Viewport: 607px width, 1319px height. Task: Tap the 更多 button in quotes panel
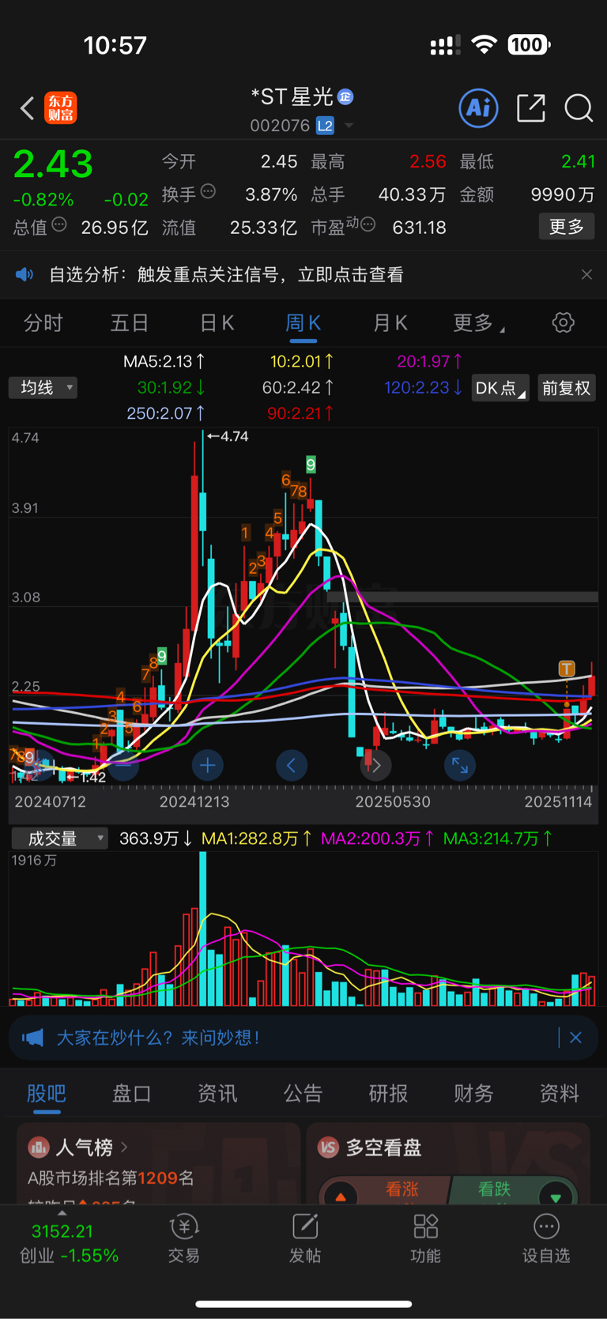[567, 227]
